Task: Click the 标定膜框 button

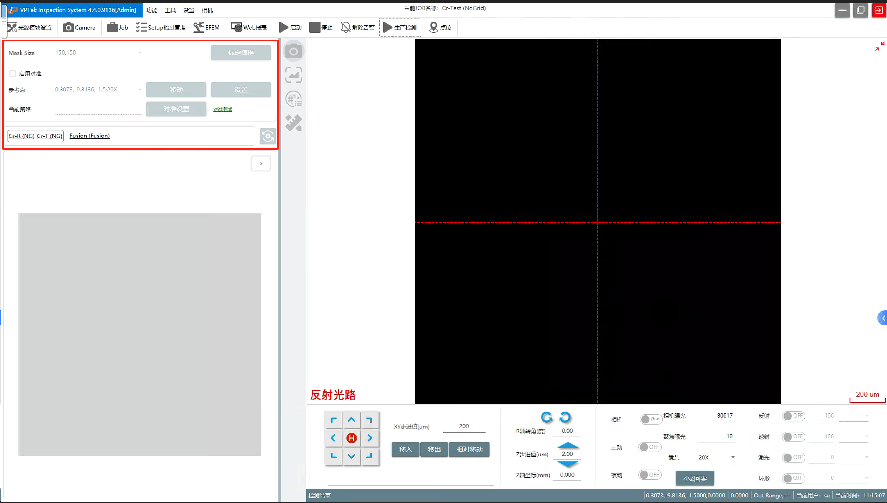Action: coord(241,52)
